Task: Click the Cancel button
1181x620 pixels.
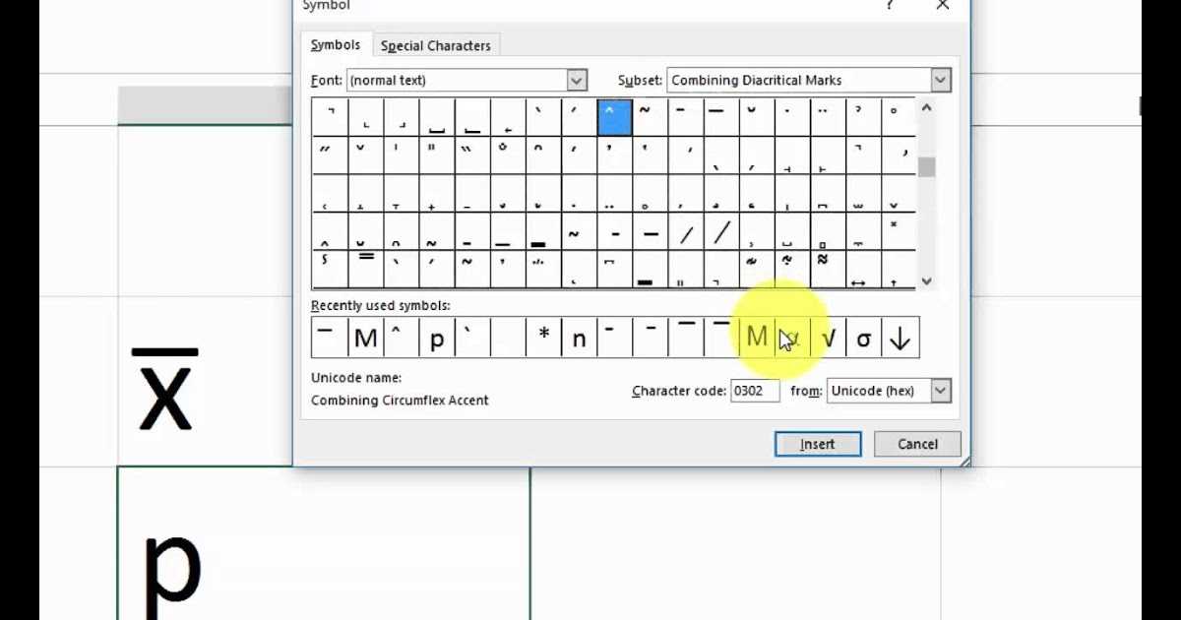Action: pyautogui.click(x=917, y=444)
